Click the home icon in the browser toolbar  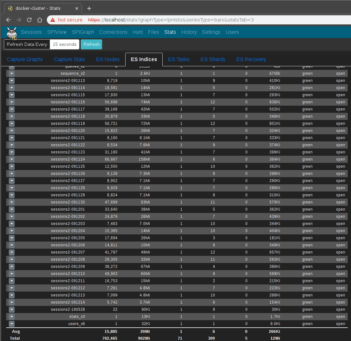pyautogui.click(x=39, y=20)
